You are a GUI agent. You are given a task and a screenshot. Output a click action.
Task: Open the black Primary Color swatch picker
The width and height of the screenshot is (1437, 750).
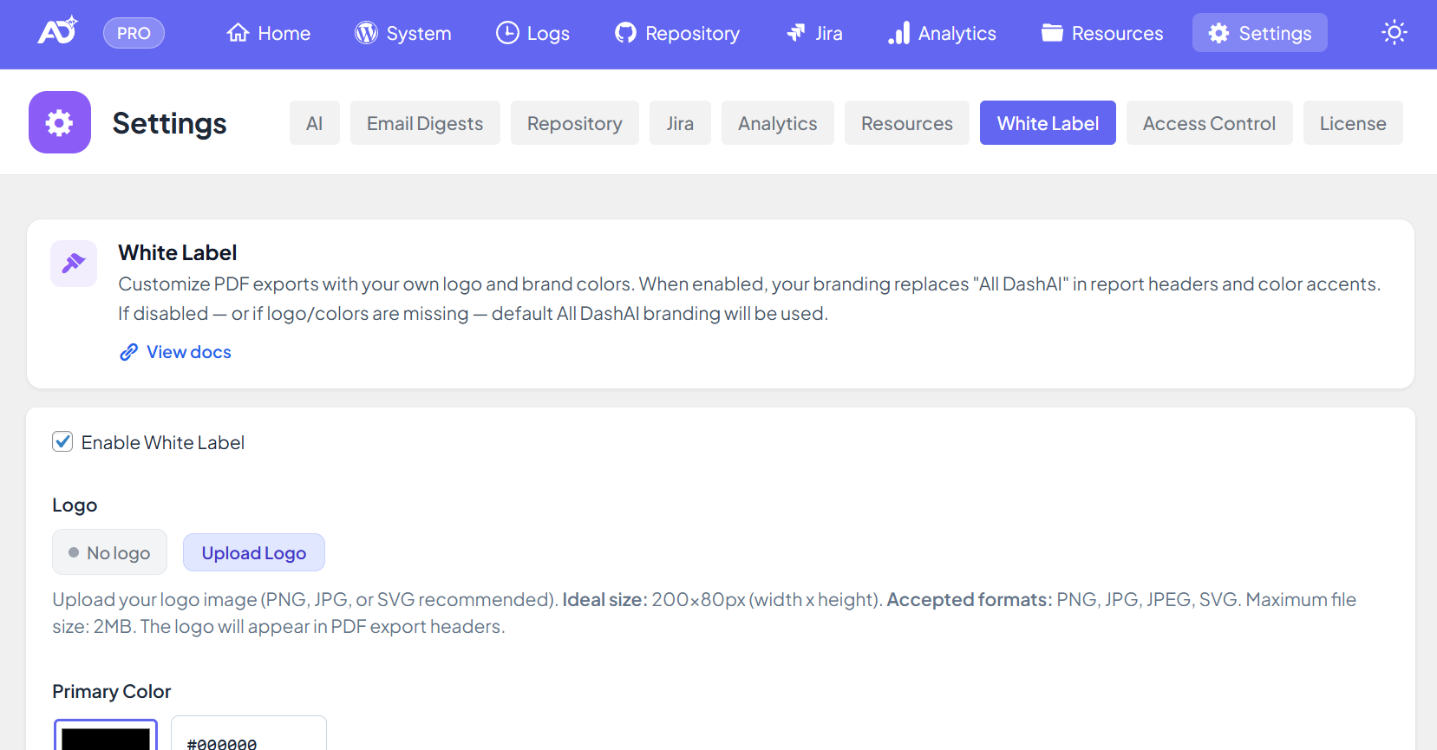[x=106, y=737]
